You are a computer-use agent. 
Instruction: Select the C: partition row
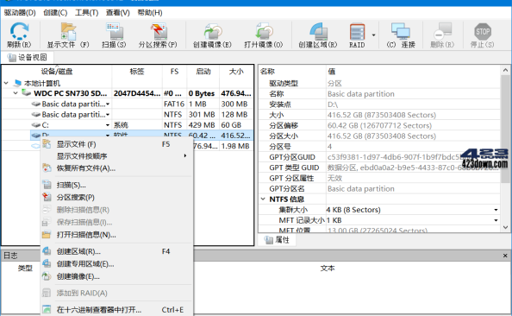[128, 125]
